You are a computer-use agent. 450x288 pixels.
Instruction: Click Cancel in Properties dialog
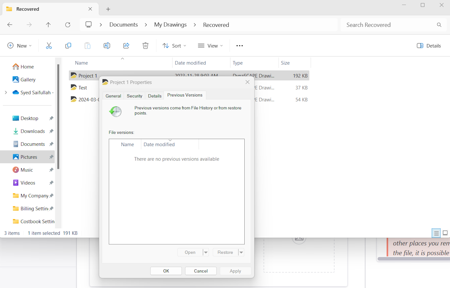click(x=201, y=271)
